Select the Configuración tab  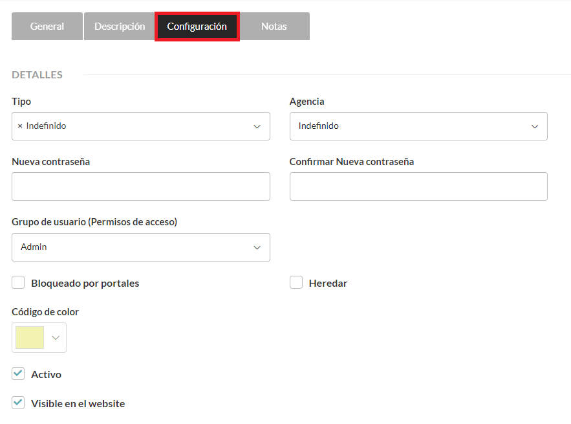point(197,27)
